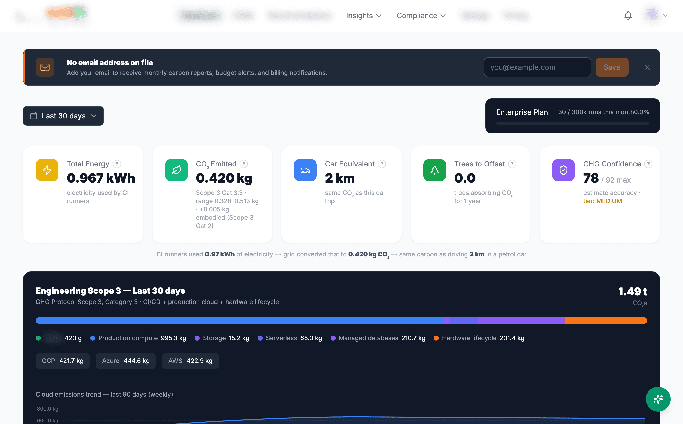Click the CO₂ Emitted leaf icon

click(x=176, y=170)
